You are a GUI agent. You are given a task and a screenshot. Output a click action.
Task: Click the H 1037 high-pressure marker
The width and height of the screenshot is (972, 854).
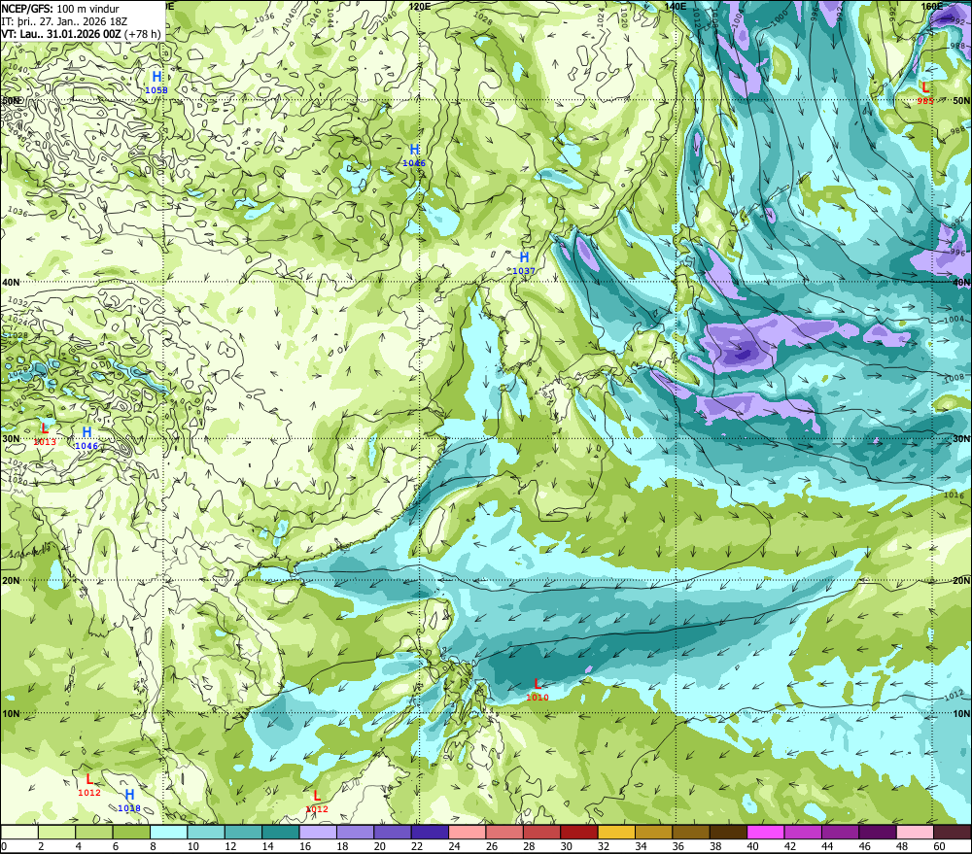click(x=524, y=262)
